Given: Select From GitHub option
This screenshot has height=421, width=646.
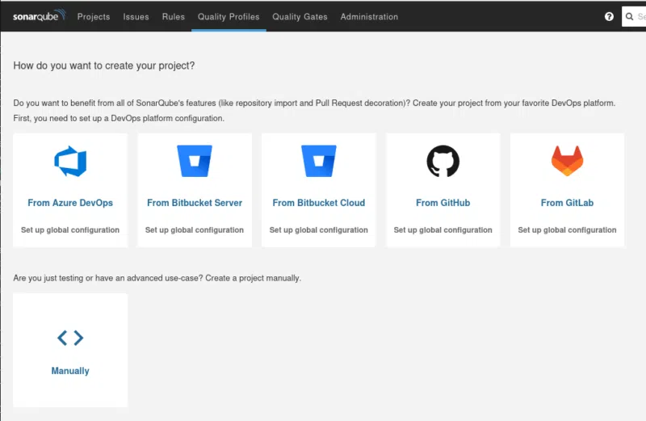Looking at the screenshot, I should pyautogui.click(x=443, y=203).
